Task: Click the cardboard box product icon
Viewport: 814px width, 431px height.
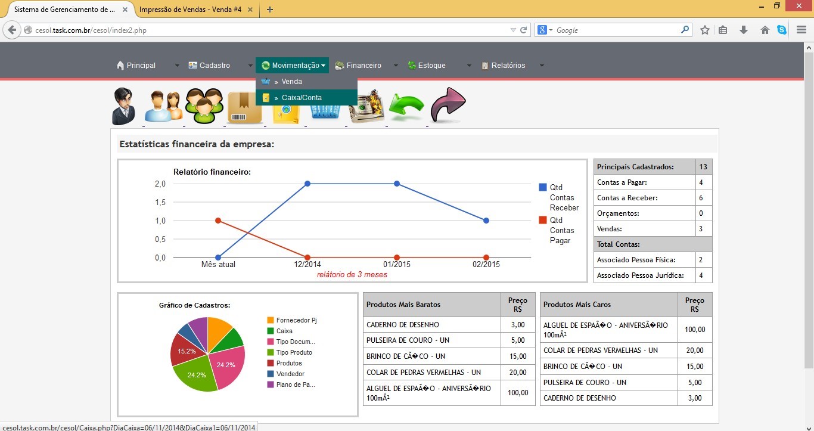Action: click(x=244, y=108)
